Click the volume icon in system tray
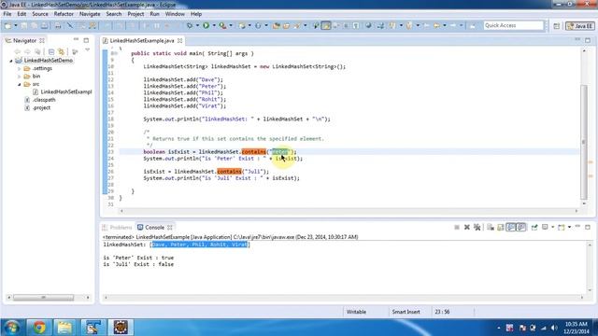The image size is (598, 336). click(x=554, y=328)
